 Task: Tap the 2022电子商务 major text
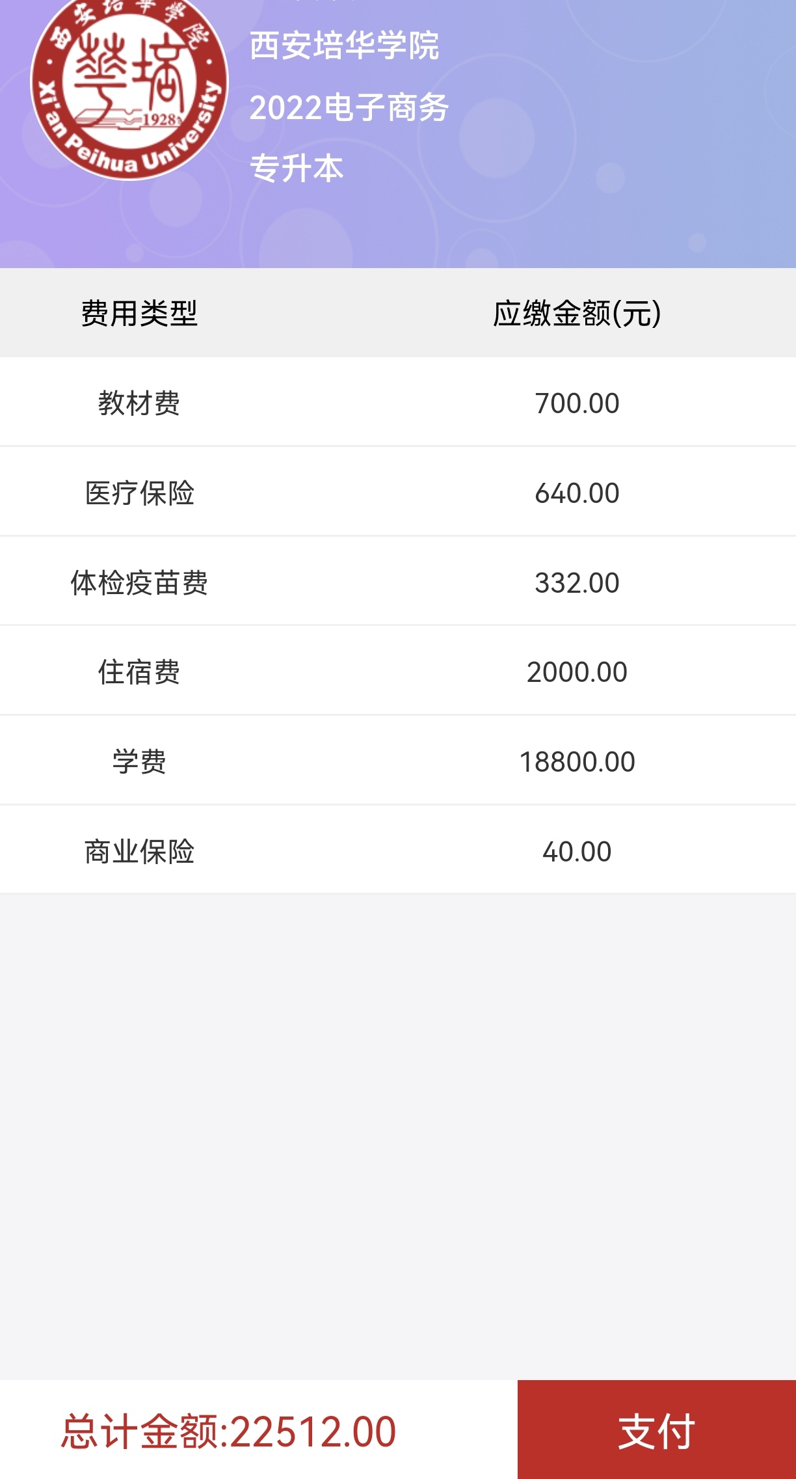tap(349, 107)
